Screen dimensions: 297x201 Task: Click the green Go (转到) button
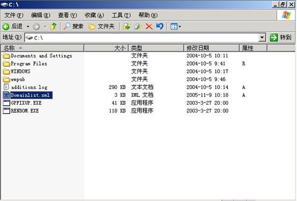click(x=281, y=37)
